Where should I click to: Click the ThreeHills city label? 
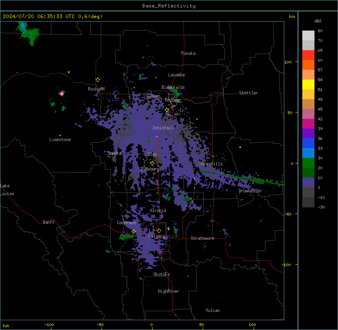211,164
